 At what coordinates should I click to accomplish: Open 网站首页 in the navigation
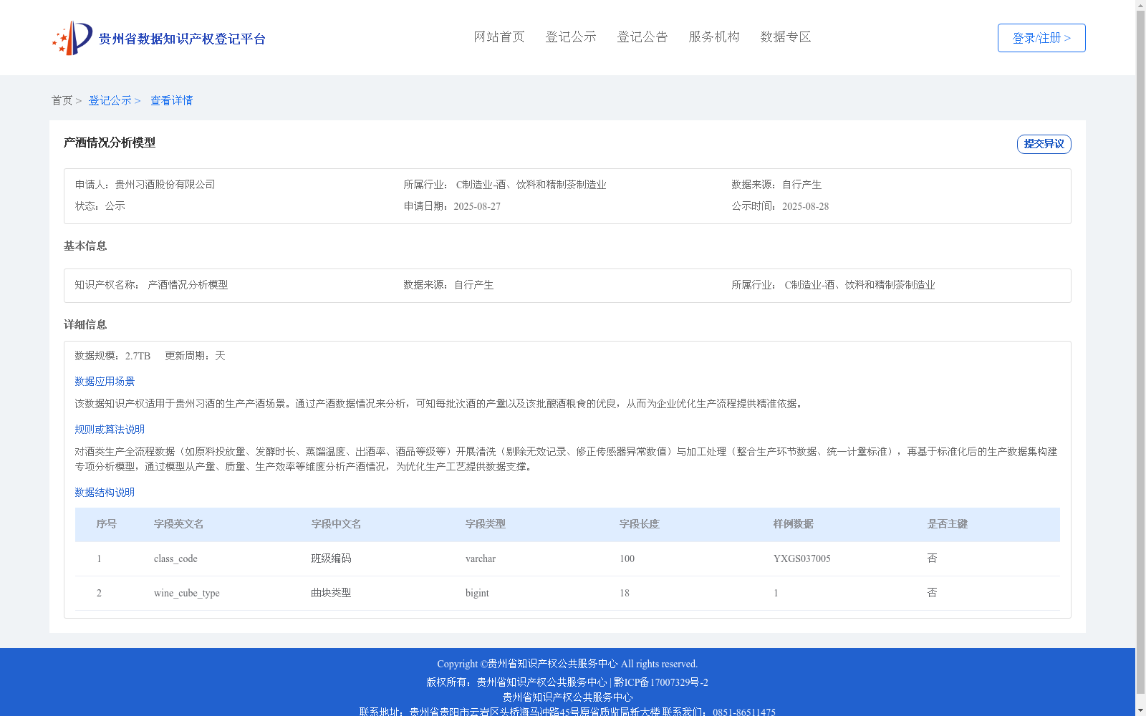tap(499, 37)
